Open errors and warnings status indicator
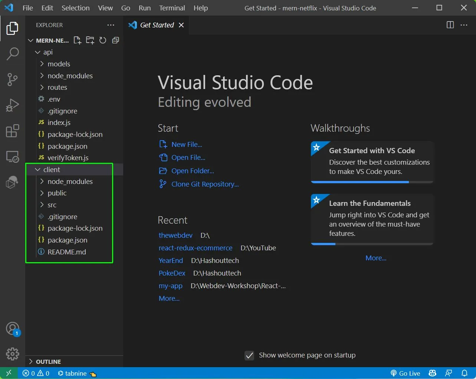The image size is (476, 379). [x=36, y=373]
